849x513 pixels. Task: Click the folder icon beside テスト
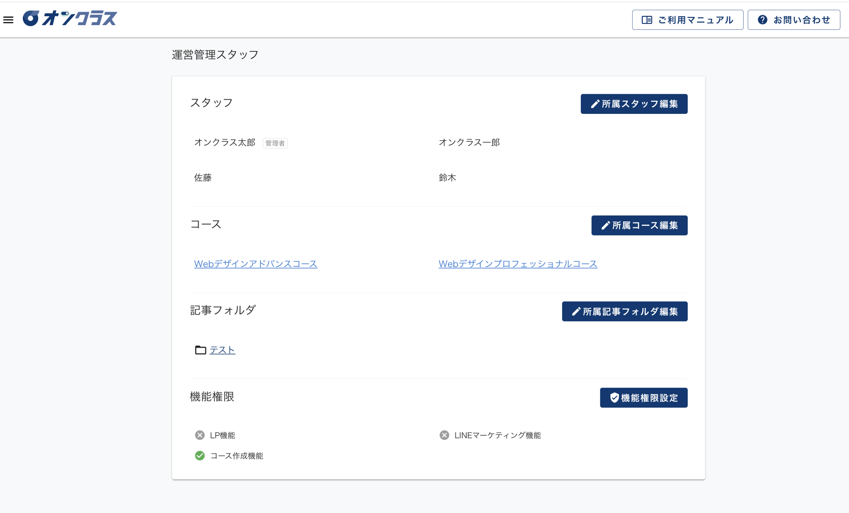(x=201, y=350)
